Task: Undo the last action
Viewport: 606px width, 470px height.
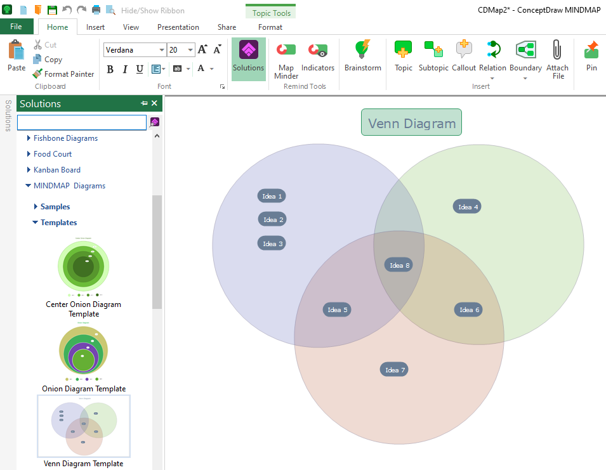Action: tap(67, 10)
